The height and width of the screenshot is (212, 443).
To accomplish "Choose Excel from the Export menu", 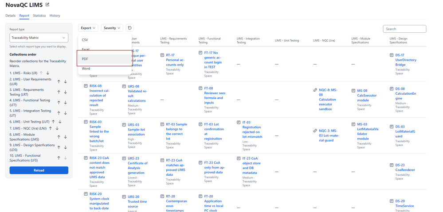I will point(105,49).
